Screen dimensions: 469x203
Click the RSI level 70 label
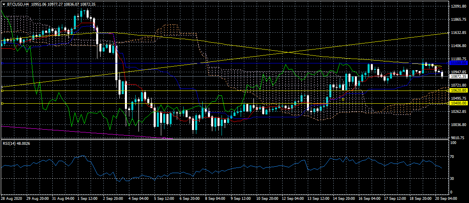pyautogui.click(x=452, y=157)
